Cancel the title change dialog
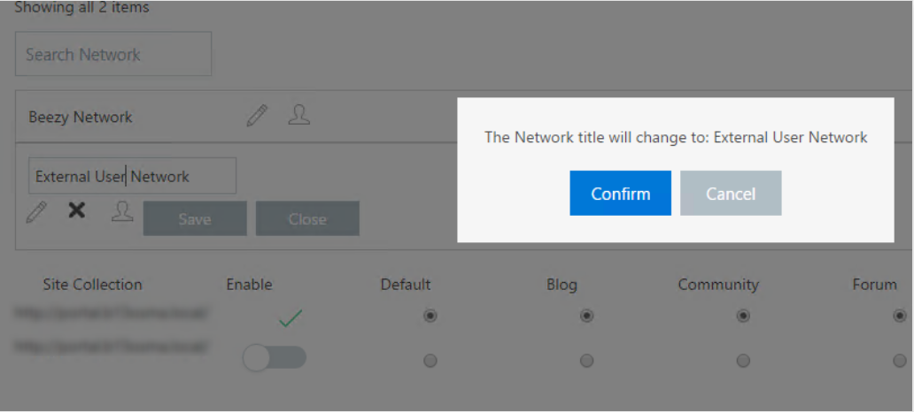This screenshot has width=914, height=412. [x=731, y=194]
